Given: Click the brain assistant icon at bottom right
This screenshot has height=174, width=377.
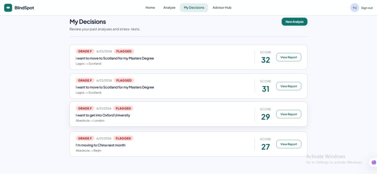Looking at the screenshot, I should coord(374,162).
